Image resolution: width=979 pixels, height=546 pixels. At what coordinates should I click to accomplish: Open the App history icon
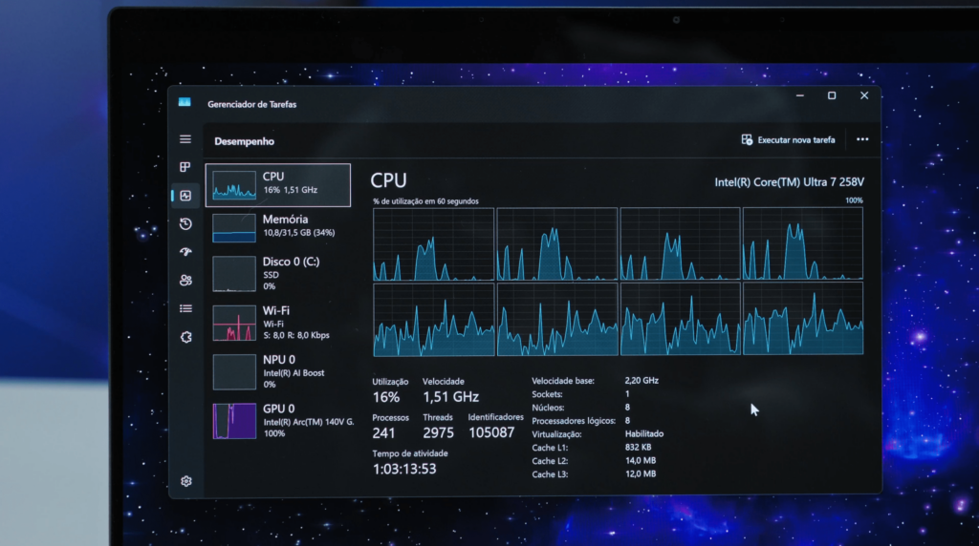tap(185, 223)
